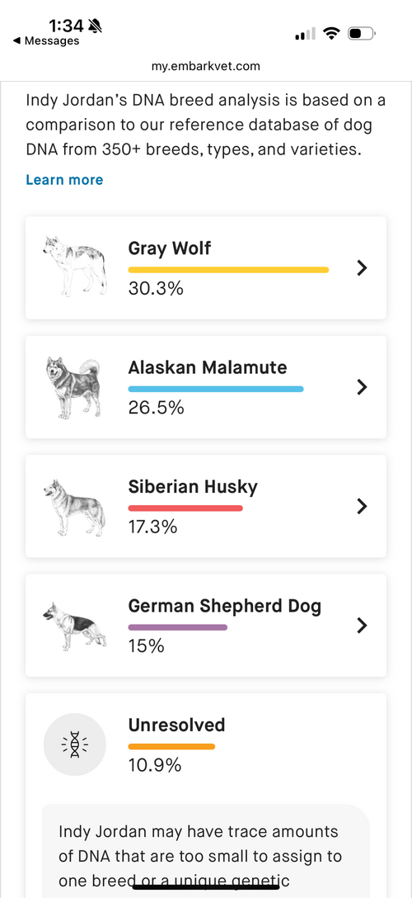Select the Gray Wolf breed title

point(170,248)
